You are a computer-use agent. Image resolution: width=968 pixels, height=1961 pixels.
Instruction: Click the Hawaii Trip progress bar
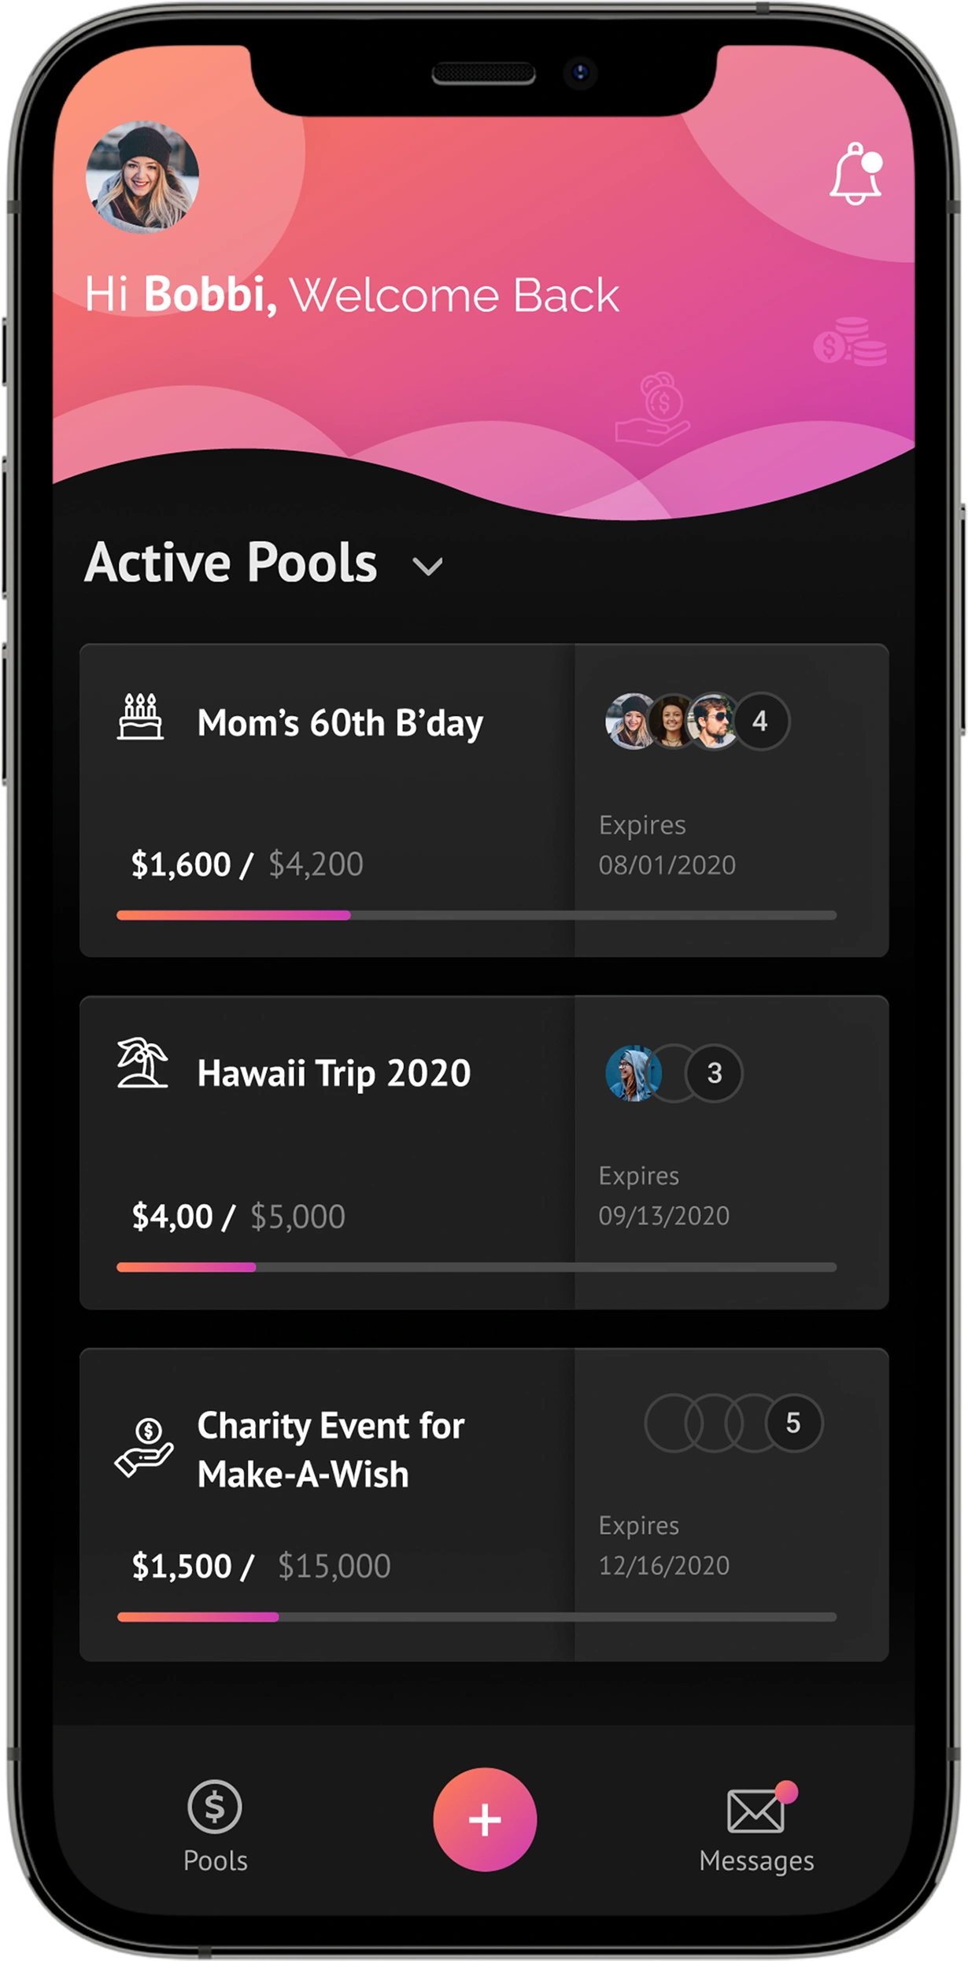(476, 1267)
